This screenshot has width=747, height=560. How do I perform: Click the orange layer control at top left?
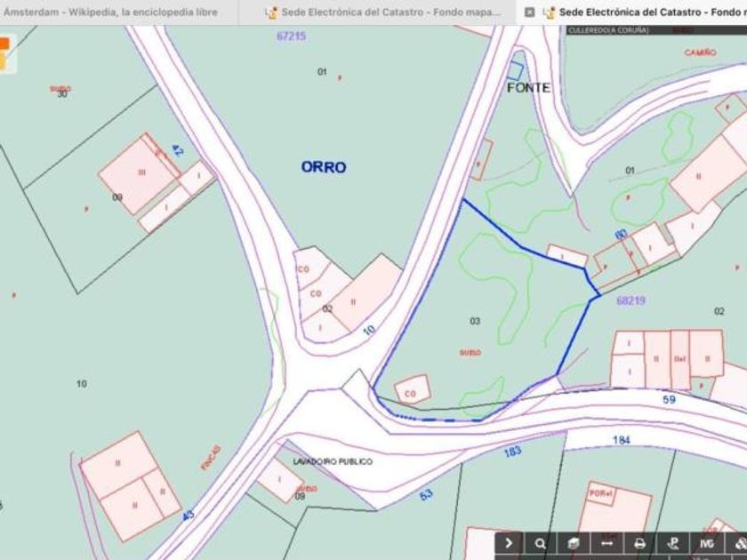coord(4,44)
